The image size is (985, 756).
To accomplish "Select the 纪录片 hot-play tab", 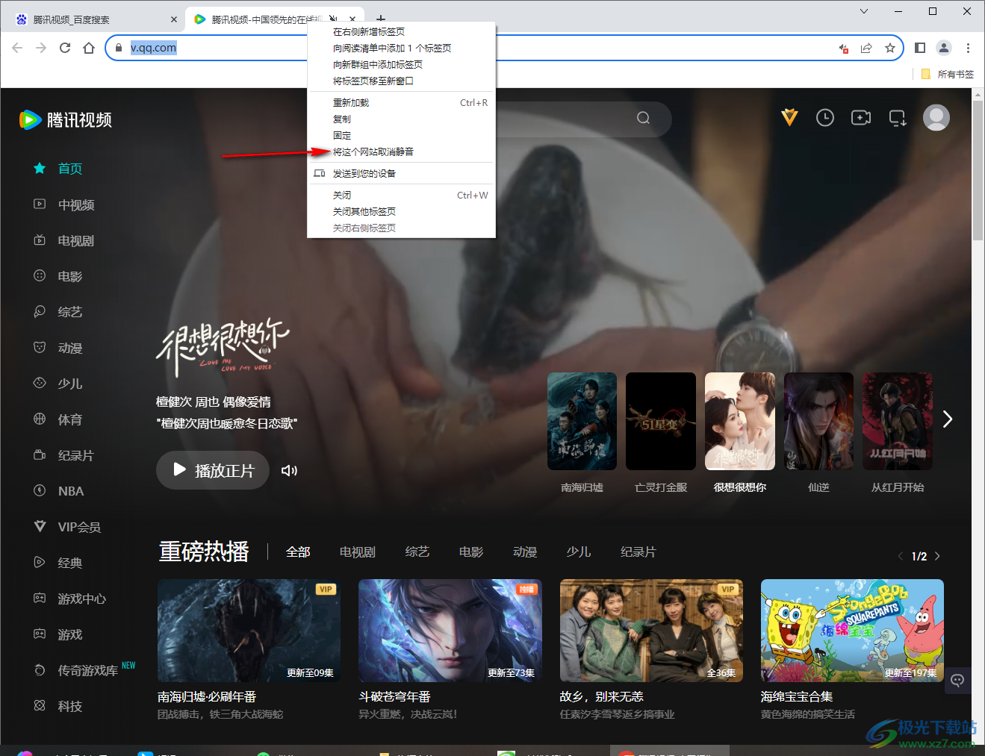I will (x=638, y=552).
